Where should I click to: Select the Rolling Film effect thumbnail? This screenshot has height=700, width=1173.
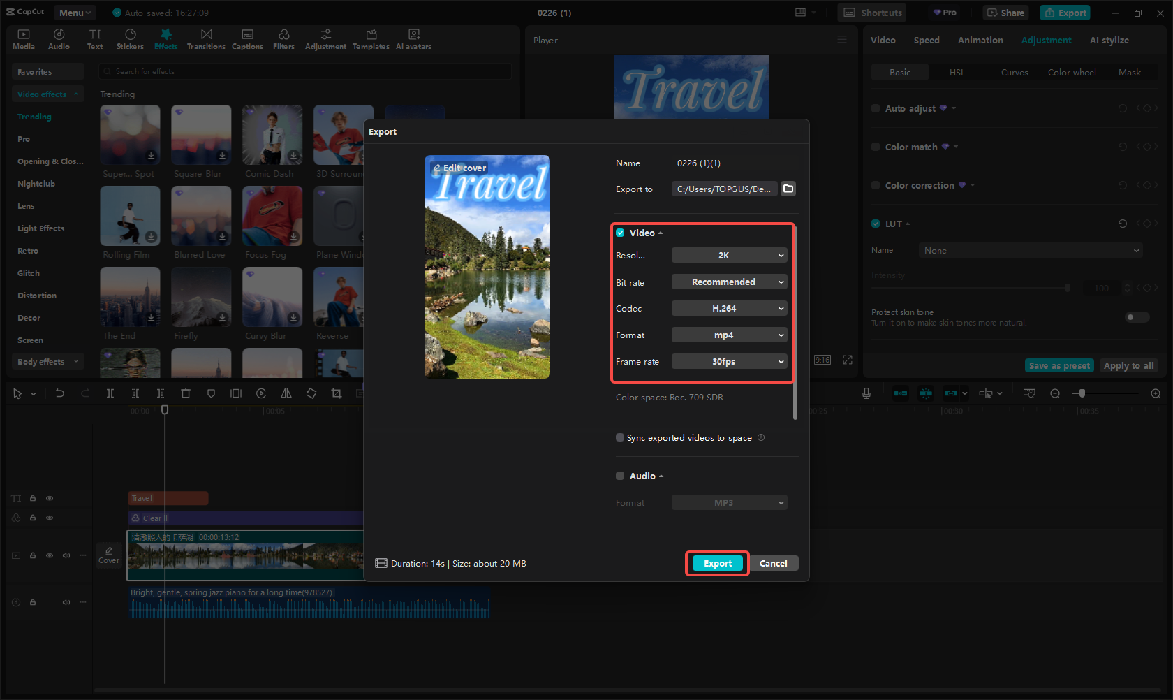point(130,217)
